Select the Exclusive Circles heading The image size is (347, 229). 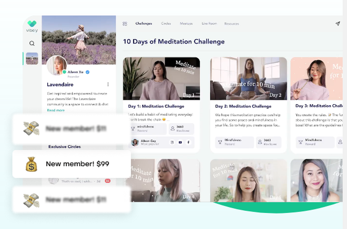point(65,147)
